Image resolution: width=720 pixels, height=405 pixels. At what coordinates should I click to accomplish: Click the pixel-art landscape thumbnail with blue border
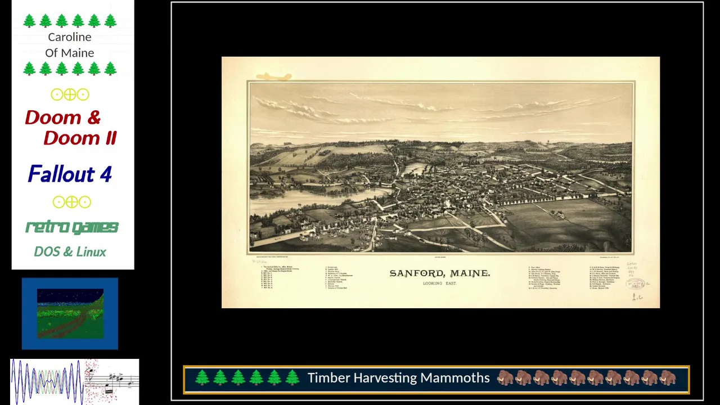click(70, 313)
